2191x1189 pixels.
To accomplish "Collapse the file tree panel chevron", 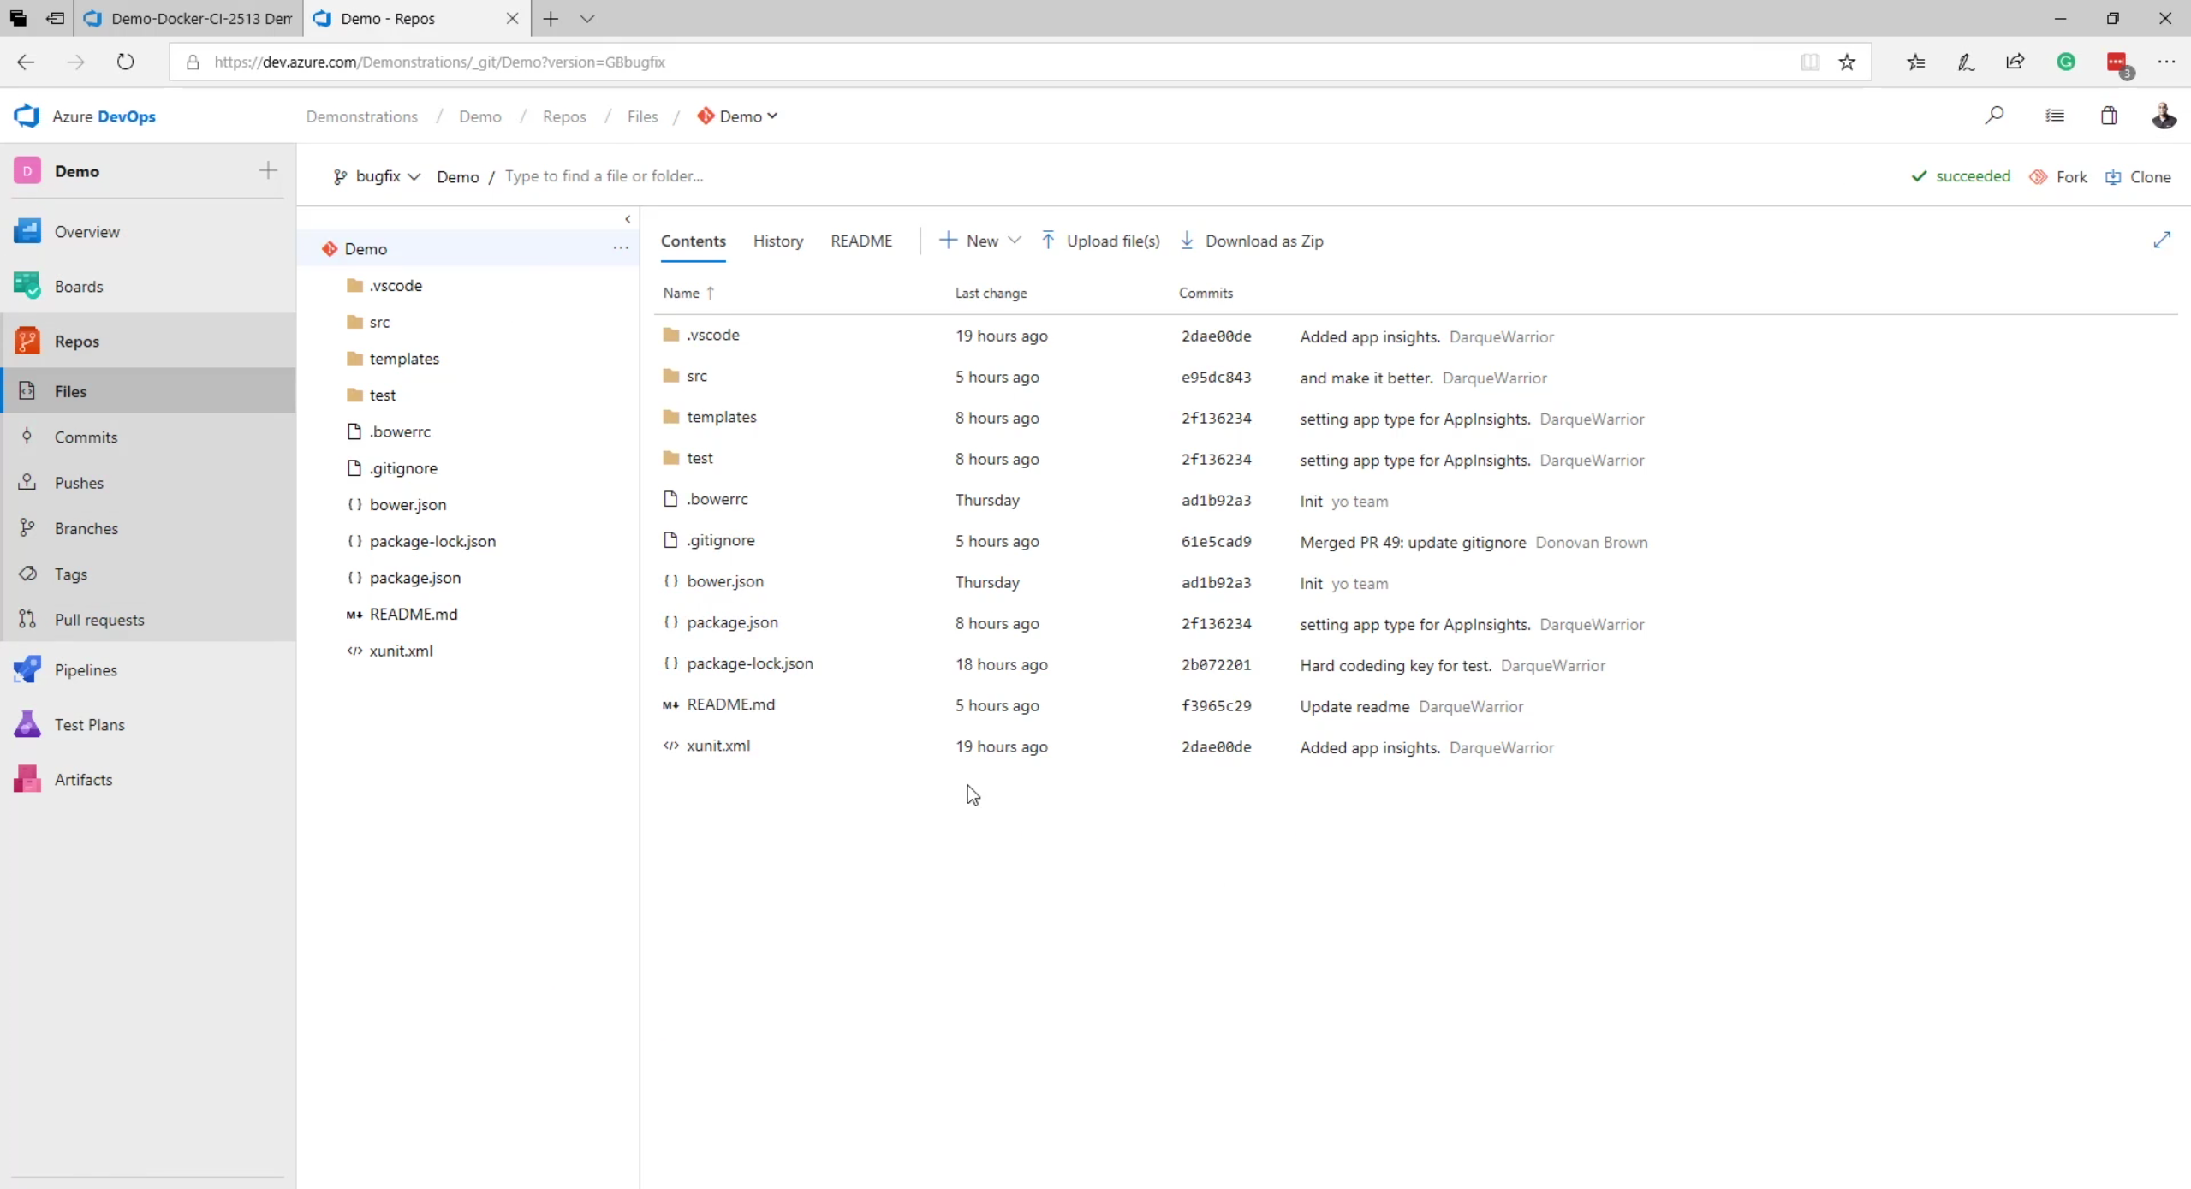I will tap(628, 219).
